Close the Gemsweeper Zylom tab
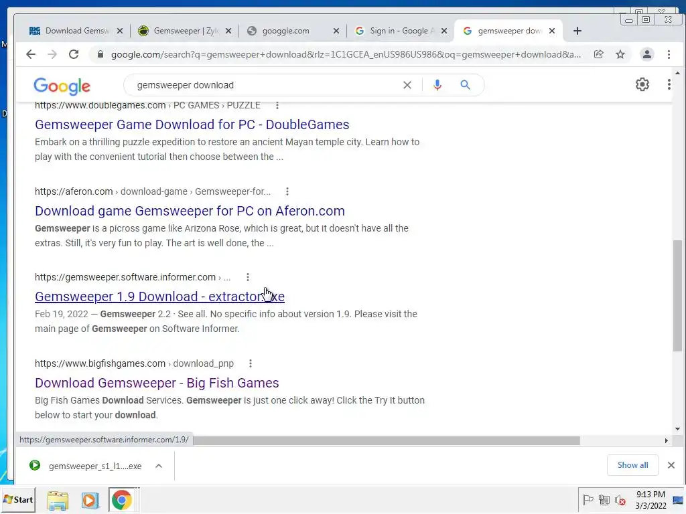 [x=228, y=31]
